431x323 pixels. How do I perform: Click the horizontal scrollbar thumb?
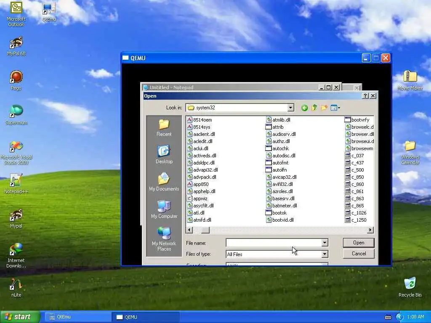[205, 230]
